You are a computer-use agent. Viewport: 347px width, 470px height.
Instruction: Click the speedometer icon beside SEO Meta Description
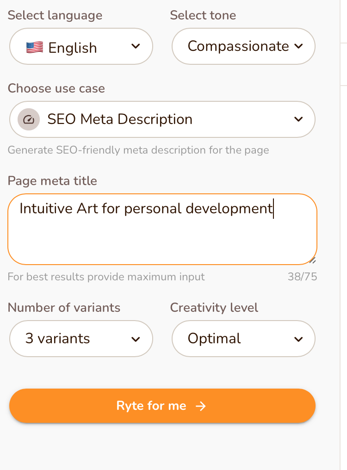click(x=29, y=119)
